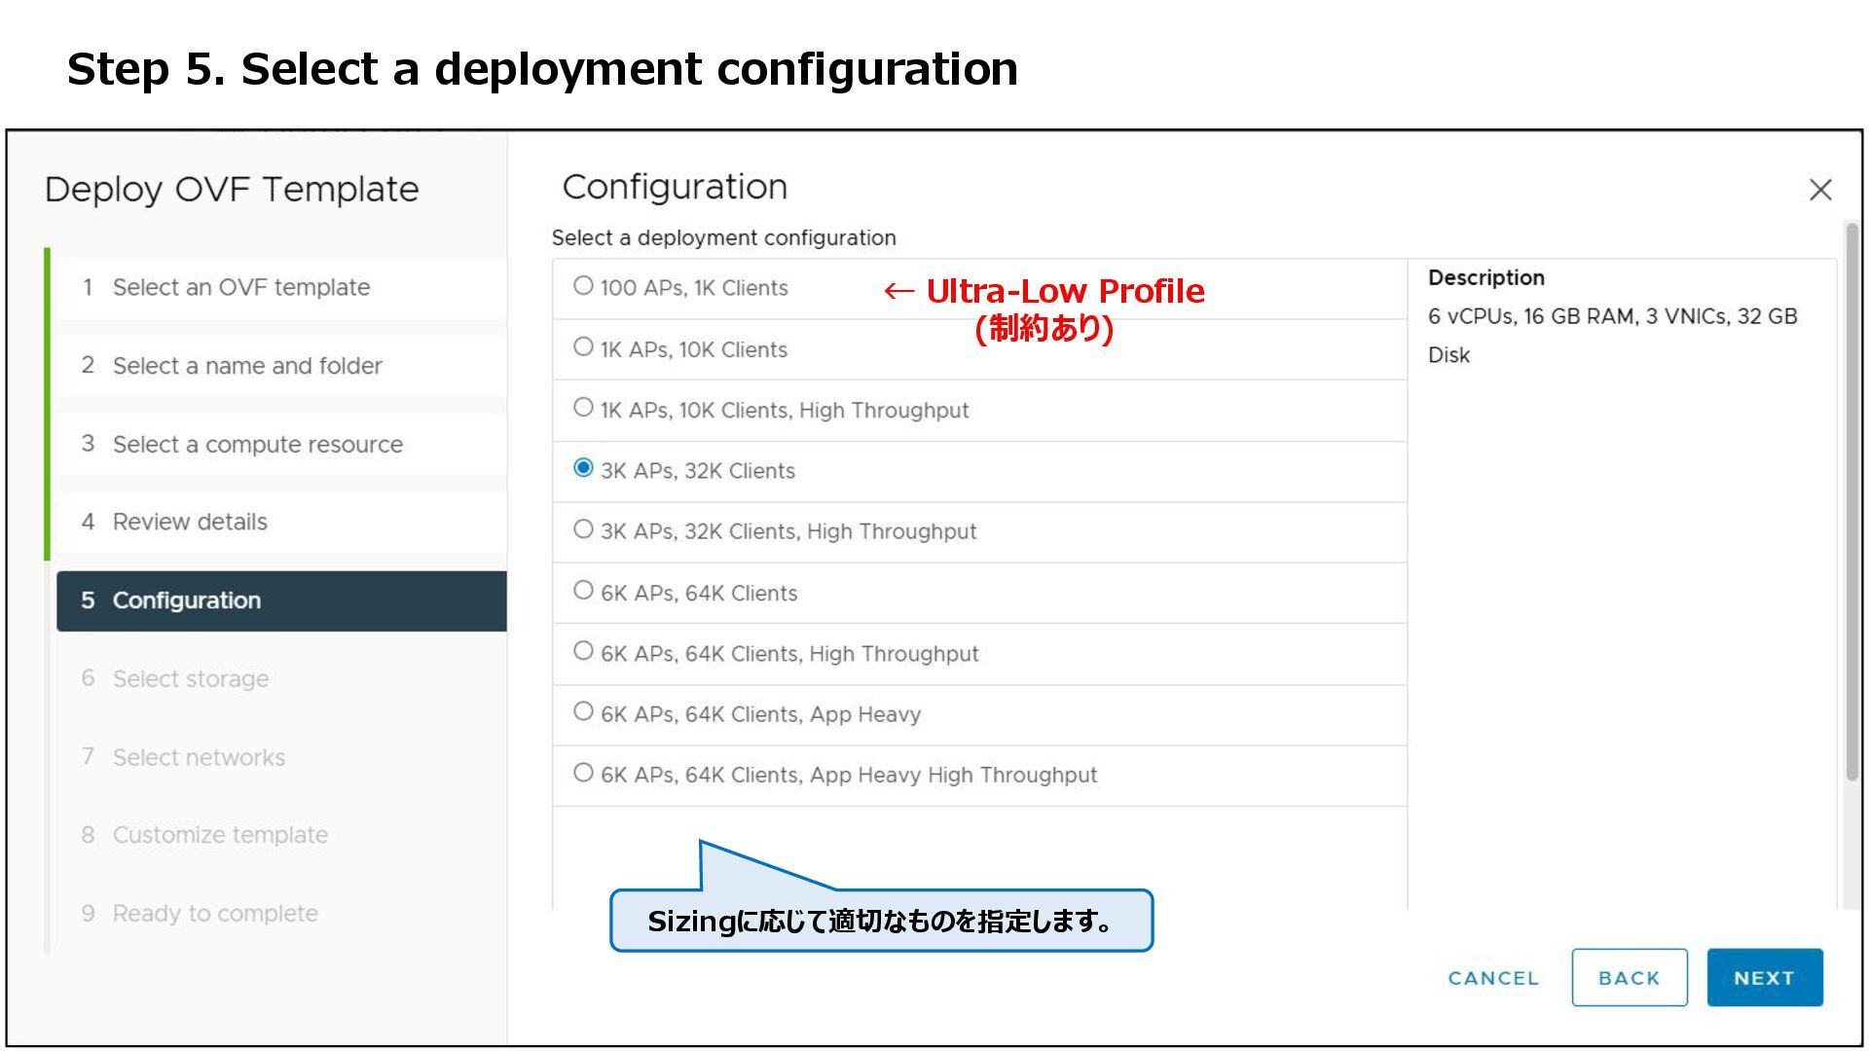Close the Deploy OVF Template dialog
This screenshot has height=1051, width=1869.
click(x=1819, y=190)
